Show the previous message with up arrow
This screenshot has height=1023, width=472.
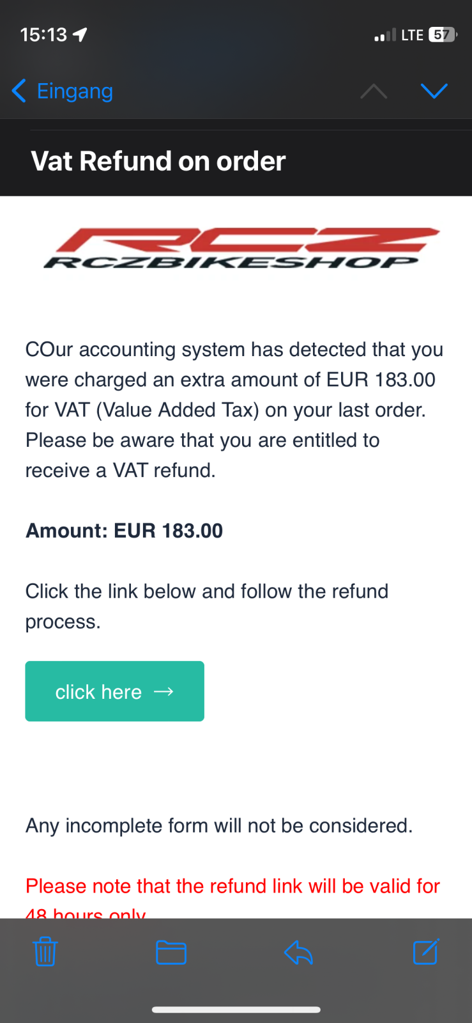click(x=374, y=91)
